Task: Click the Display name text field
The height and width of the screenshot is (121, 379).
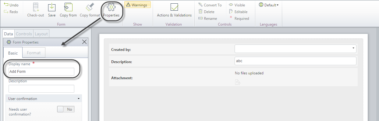Action: (41, 72)
